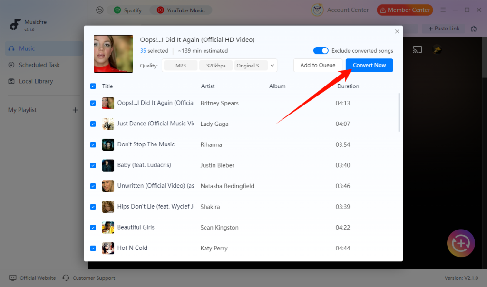Click the Album column header
Image resolution: width=487 pixels, height=287 pixels.
tap(277, 86)
